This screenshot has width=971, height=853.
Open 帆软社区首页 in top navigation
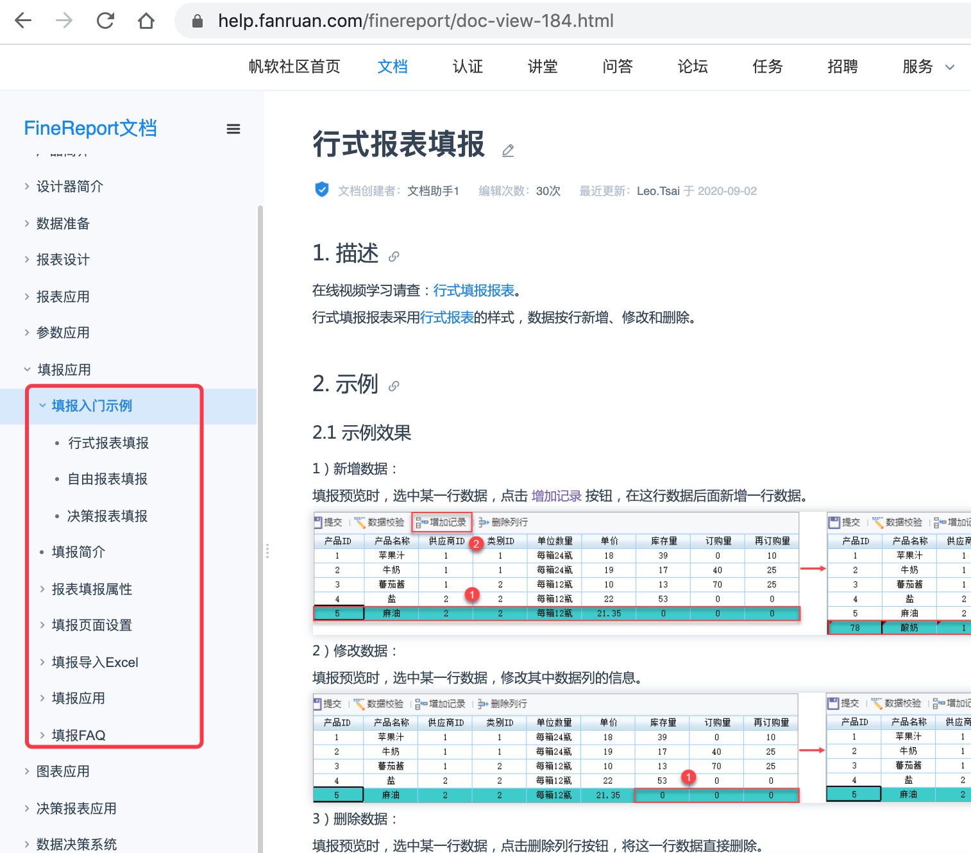pos(294,67)
